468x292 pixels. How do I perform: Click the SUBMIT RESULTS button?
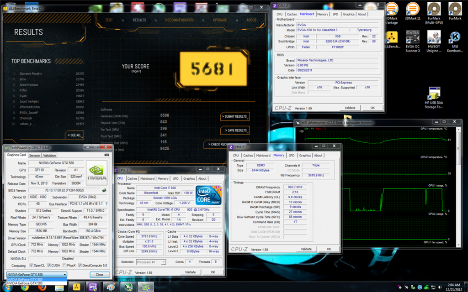(235, 116)
